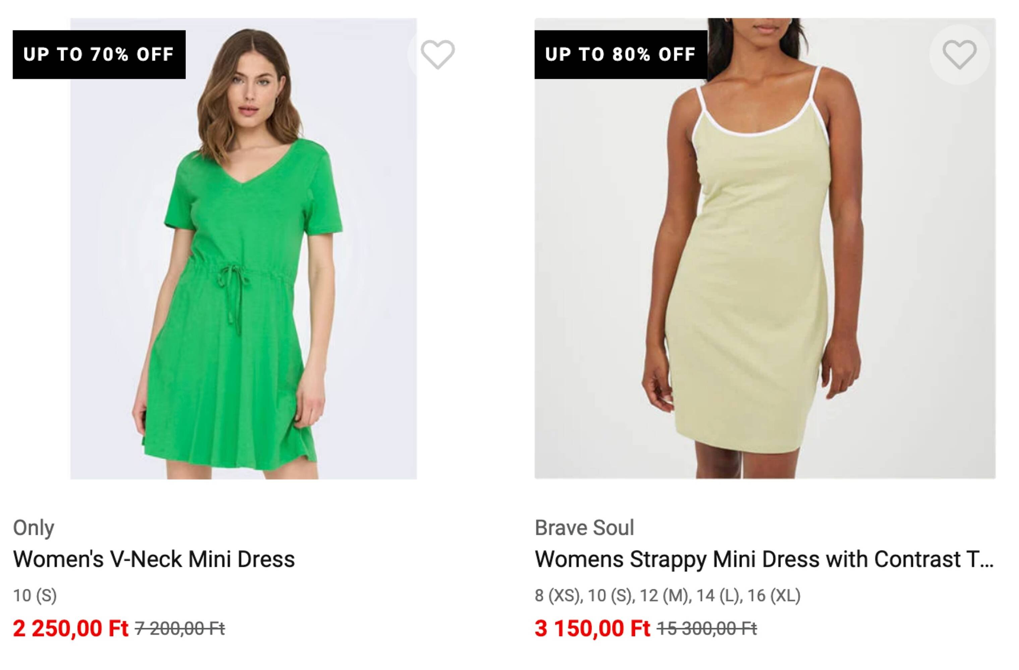The width and height of the screenshot is (1019, 670).
Task: Choose size 16 (XL) on Brave Soul dress
Action: (774, 595)
